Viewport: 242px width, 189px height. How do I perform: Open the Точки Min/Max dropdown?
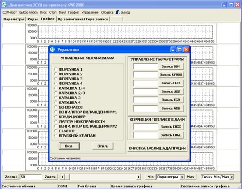pyautogui.click(x=232, y=177)
